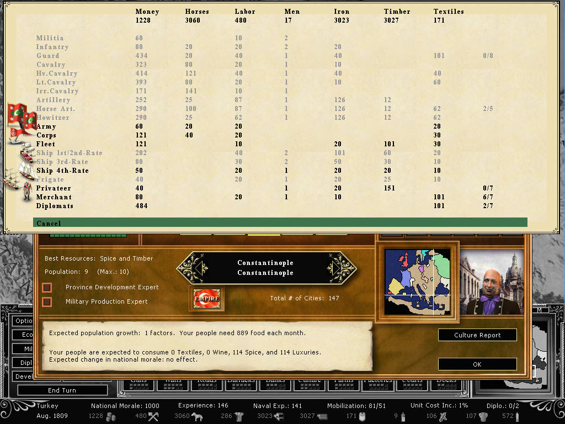
Task: Cancel the unit purchase list
Action: (280, 223)
